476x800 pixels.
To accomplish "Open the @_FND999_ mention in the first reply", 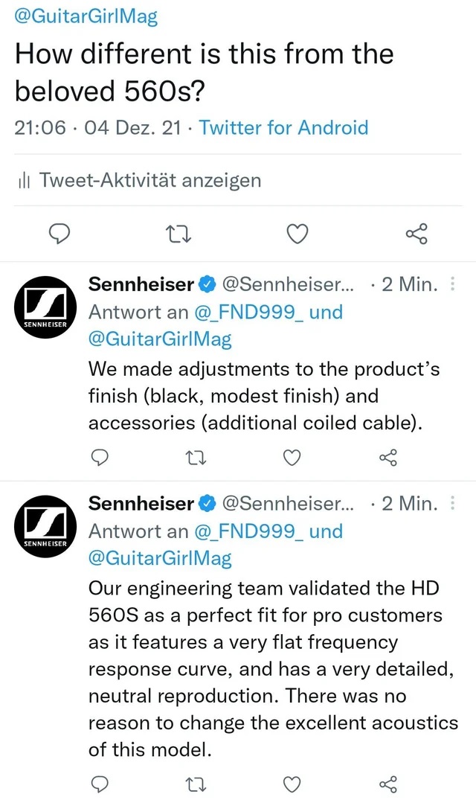I will click(247, 312).
